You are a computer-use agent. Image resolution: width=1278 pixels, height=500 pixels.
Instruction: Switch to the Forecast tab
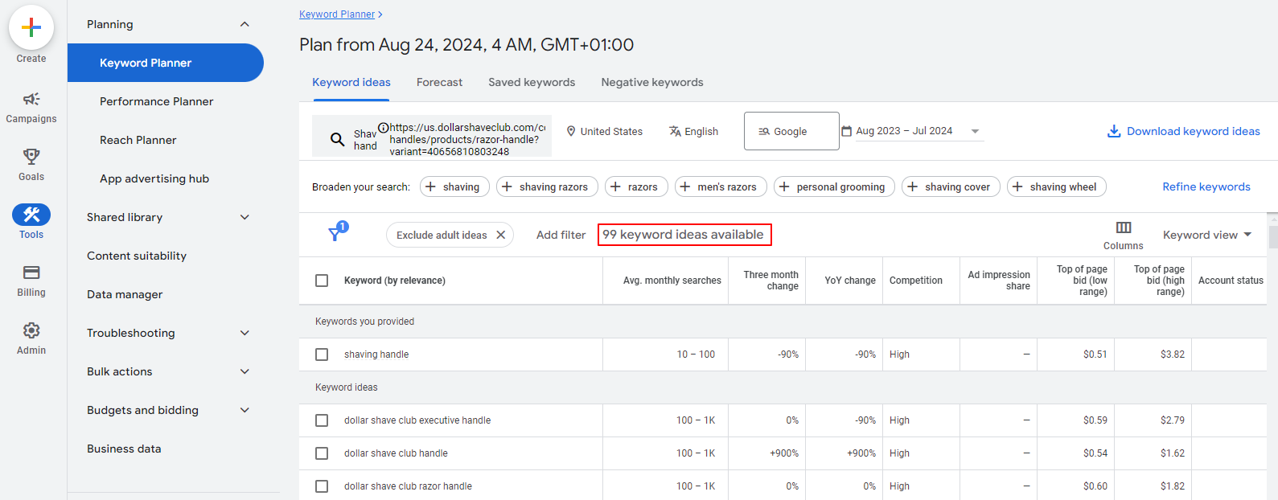[x=439, y=82]
